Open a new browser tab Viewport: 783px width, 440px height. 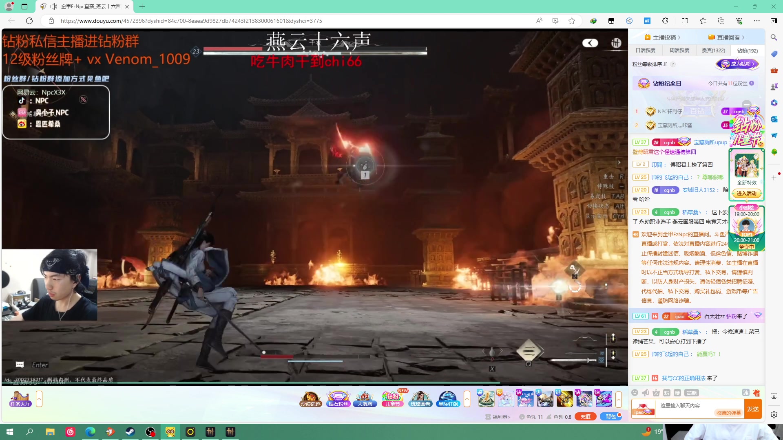pyautogui.click(x=142, y=7)
